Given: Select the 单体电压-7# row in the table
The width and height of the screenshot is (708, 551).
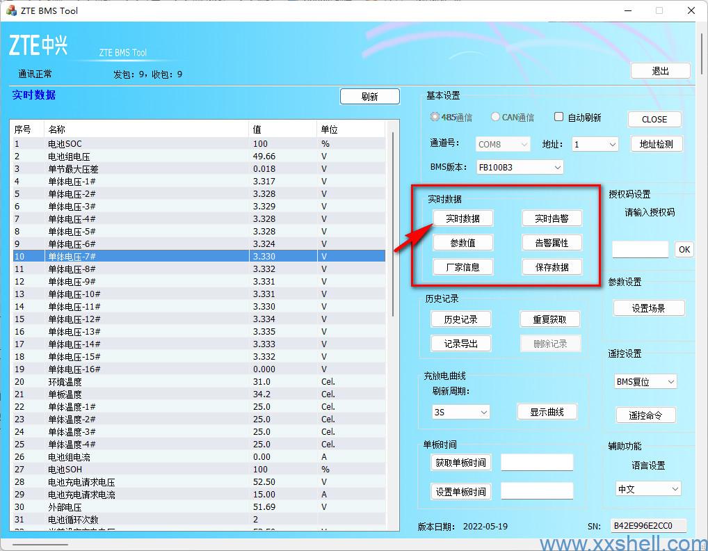Looking at the screenshot, I should [x=139, y=256].
